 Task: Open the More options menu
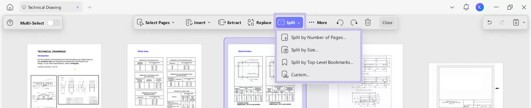tap(318, 23)
